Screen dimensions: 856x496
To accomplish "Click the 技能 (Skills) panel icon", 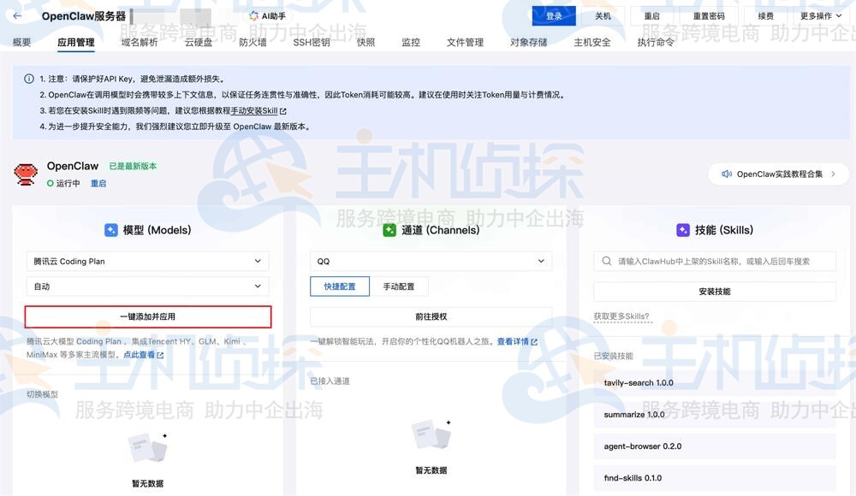I will (682, 229).
